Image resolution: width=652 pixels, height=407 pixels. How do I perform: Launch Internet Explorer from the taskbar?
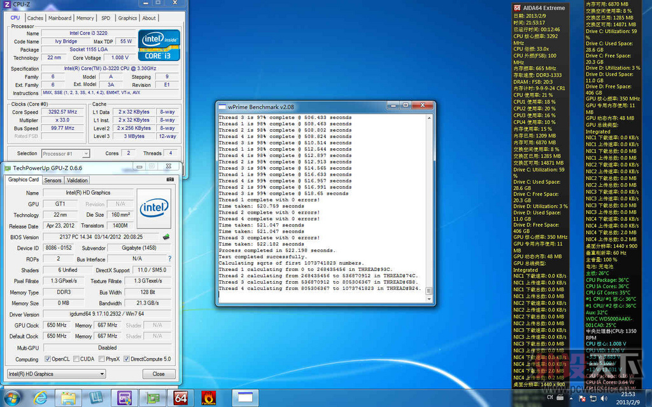pos(40,398)
